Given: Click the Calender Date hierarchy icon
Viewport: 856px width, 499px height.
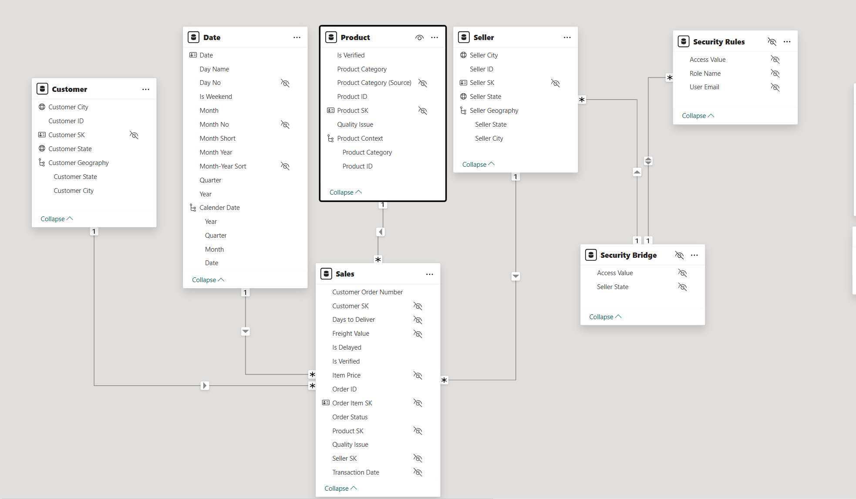Looking at the screenshot, I should (x=193, y=208).
